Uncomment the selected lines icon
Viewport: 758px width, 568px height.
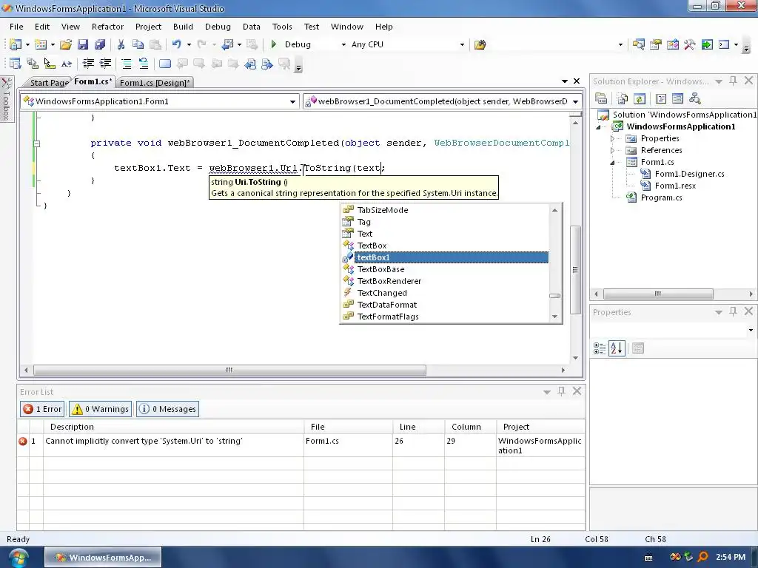click(x=143, y=64)
